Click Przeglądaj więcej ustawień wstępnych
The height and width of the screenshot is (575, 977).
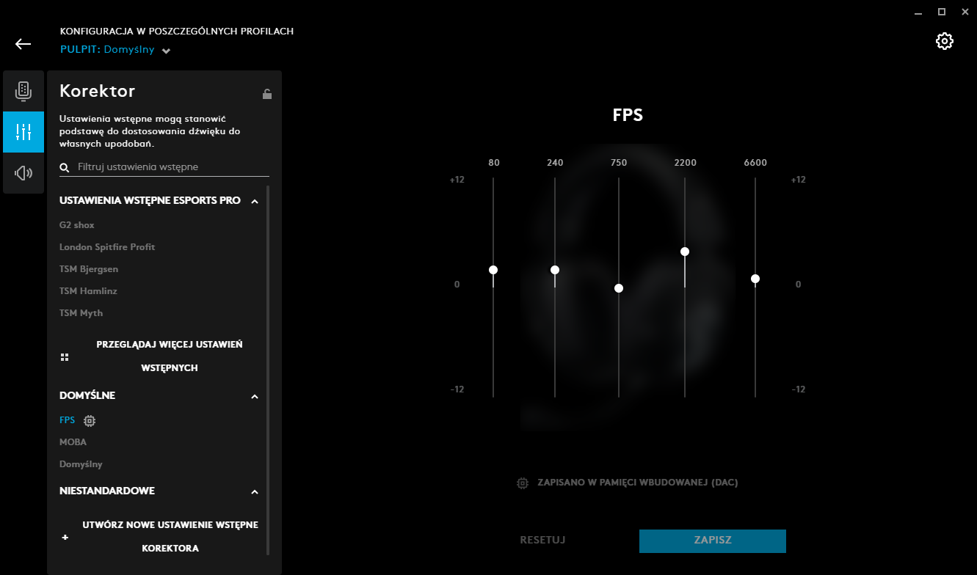point(170,356)
